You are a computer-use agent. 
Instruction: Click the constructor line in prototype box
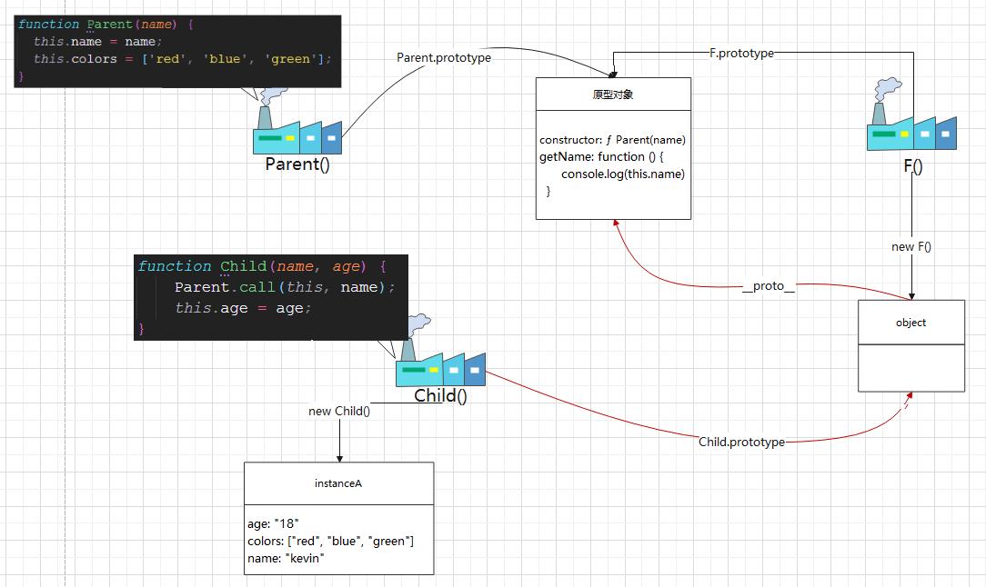pos(612,140)
